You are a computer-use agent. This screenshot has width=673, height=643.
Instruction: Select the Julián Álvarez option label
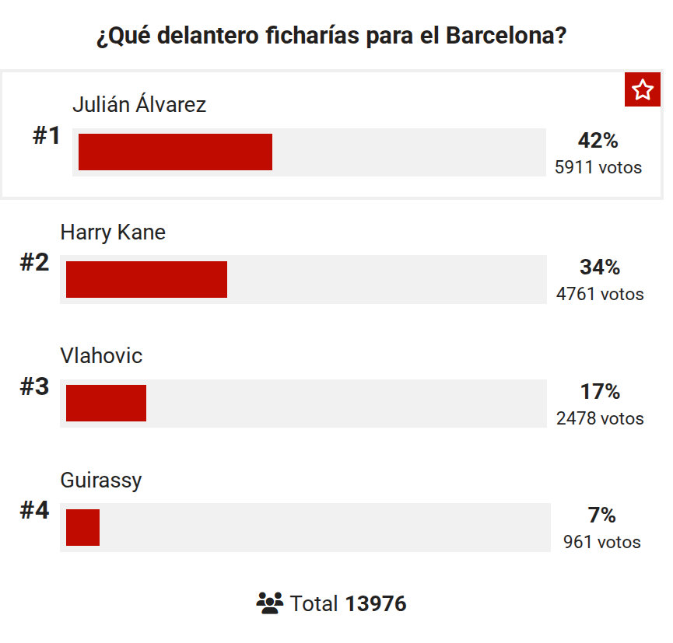pyautogui.click(x=139, y=105)
